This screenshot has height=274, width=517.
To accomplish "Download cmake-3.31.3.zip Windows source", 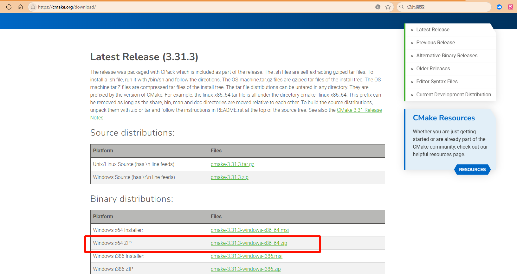I will pyautogui.click(x=229, y=177).
